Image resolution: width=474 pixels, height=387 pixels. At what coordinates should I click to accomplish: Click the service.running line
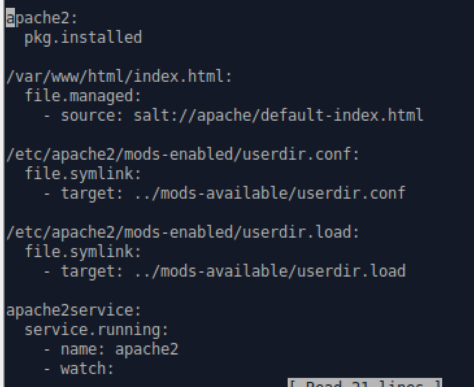pos(97,330)
